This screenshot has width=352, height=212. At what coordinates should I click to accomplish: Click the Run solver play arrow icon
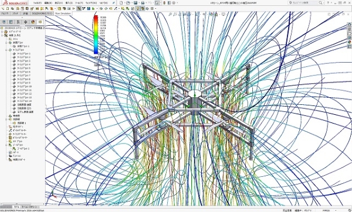(x=73, y=9)
